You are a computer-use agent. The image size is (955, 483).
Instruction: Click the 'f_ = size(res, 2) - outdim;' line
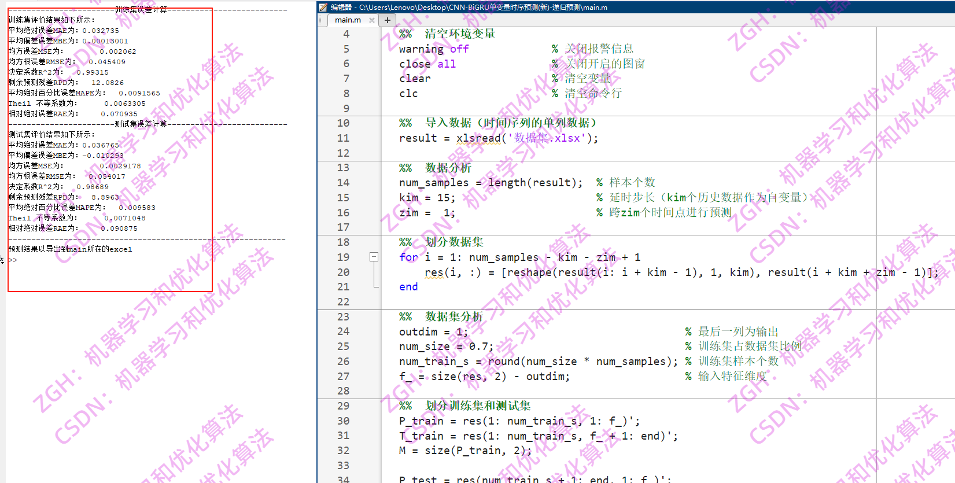[484, 377]
